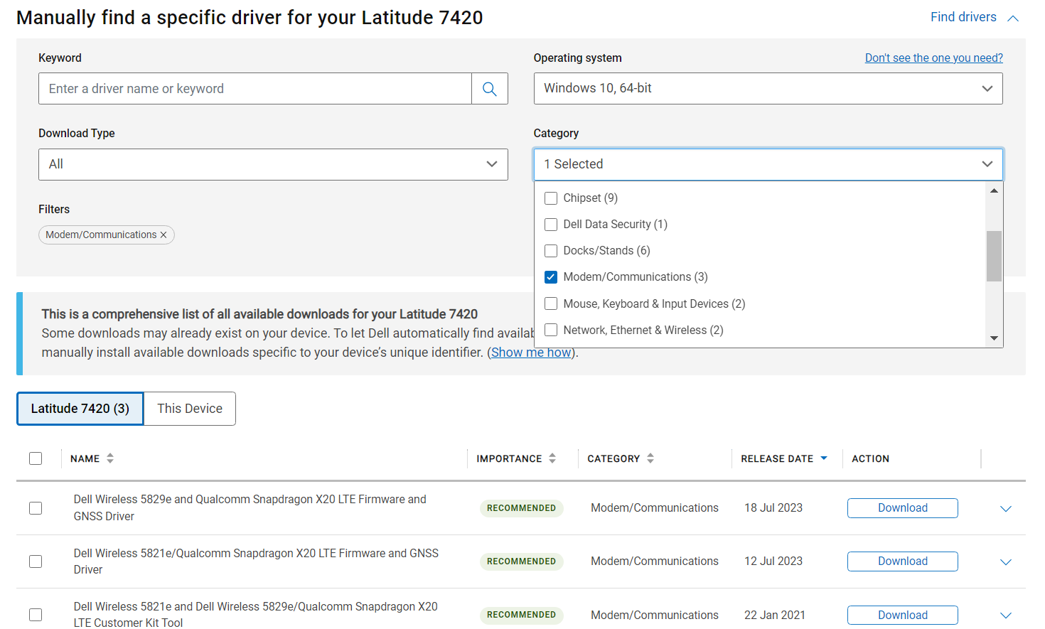Check the Chipset category checkbox
This screenshot has height=629, width=1045.
[x=551, y=198]
